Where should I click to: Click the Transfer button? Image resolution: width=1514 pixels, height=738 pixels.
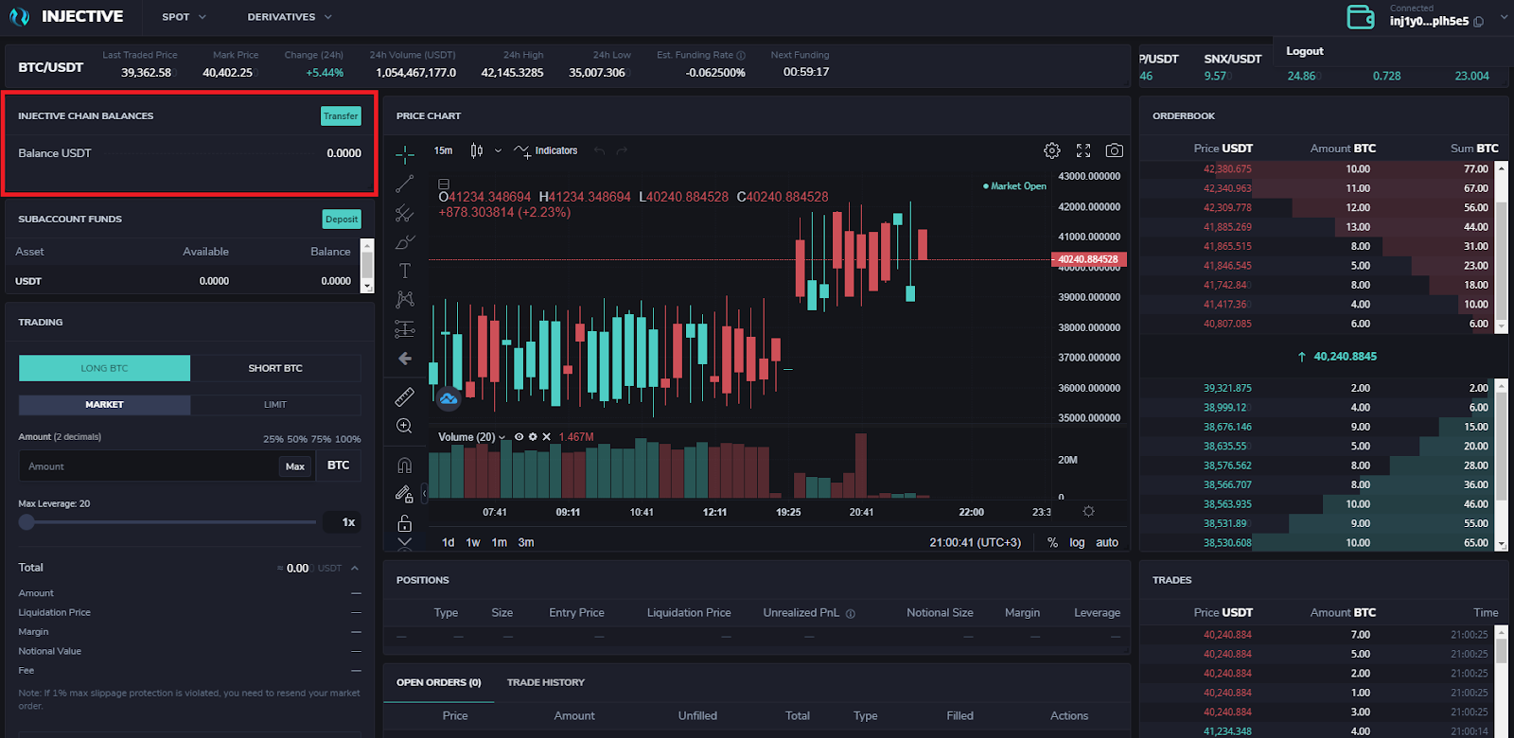click(341, 116)
